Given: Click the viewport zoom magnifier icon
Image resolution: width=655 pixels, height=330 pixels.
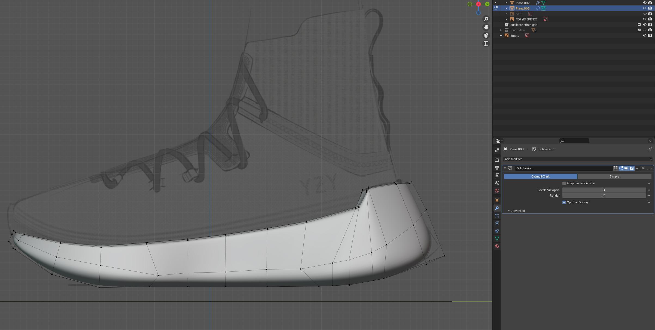Looking at the screenshot, I should (x=486, y=19).
